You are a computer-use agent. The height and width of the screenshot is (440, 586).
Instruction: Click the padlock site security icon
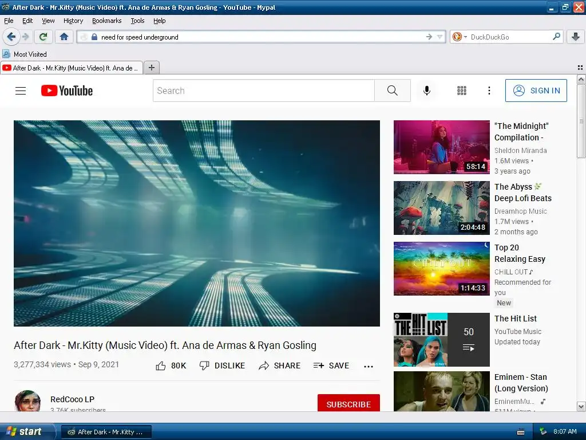click(94, 37)
